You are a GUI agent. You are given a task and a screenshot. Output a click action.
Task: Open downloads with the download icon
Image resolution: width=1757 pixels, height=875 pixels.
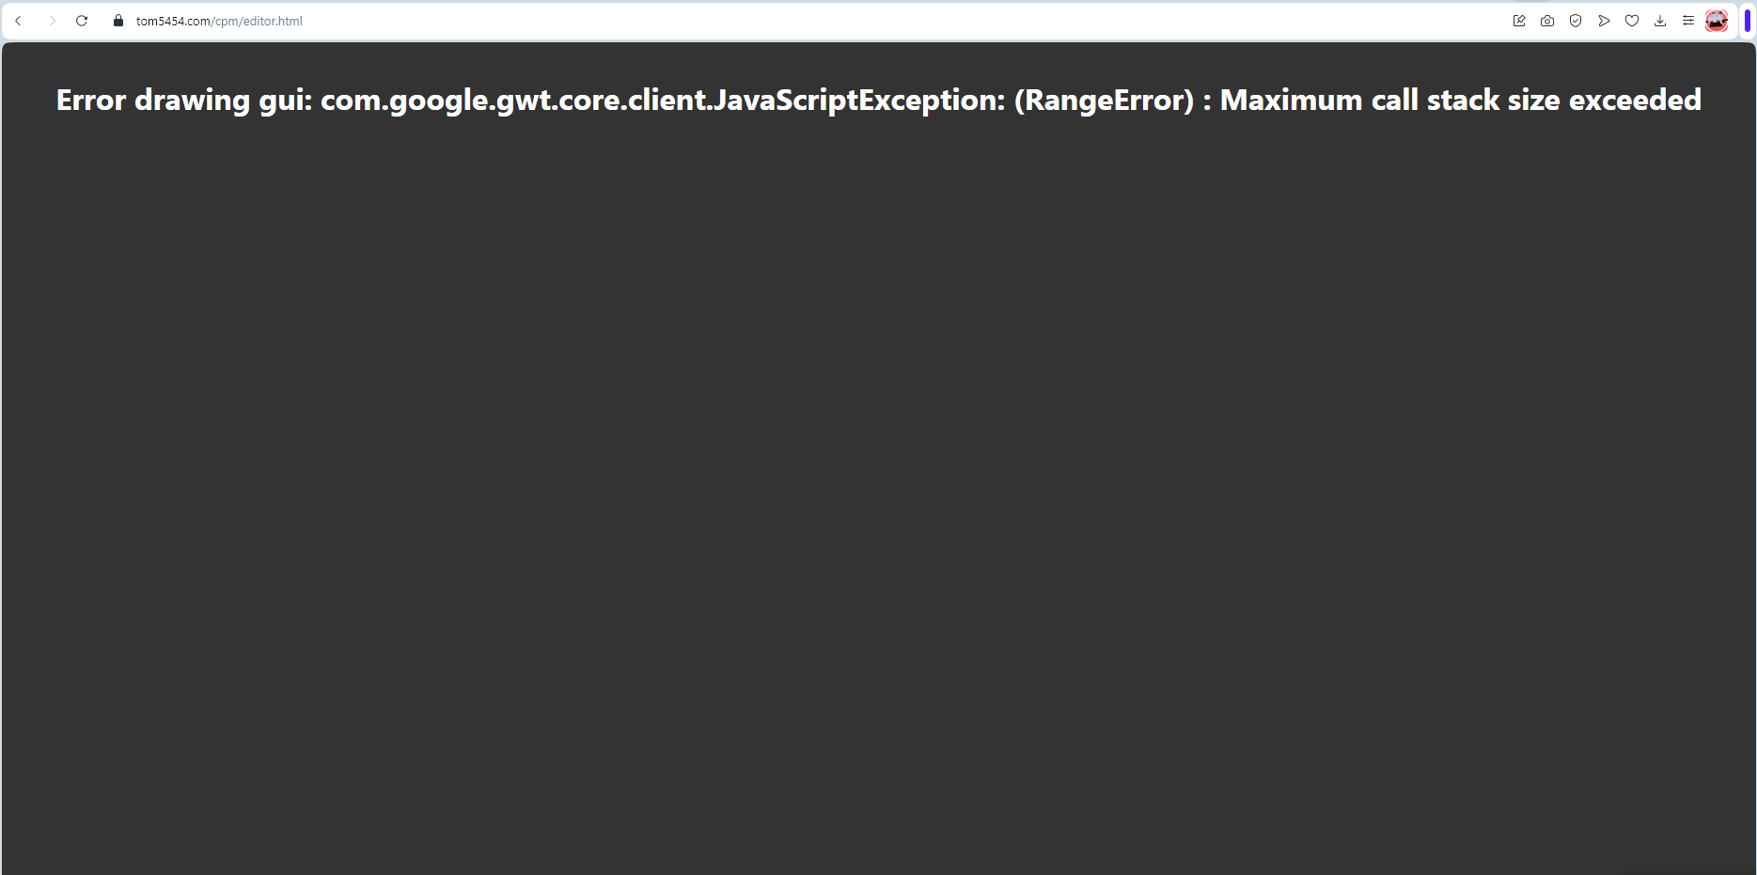1659,20
